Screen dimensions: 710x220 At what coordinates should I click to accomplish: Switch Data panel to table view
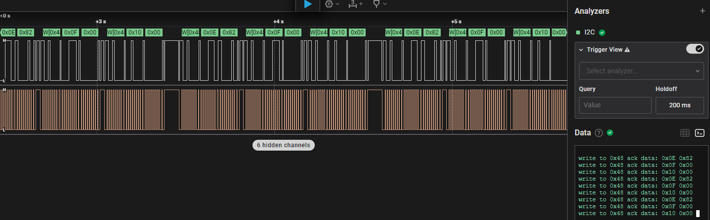pyautogui.click(x=685, y=133)
